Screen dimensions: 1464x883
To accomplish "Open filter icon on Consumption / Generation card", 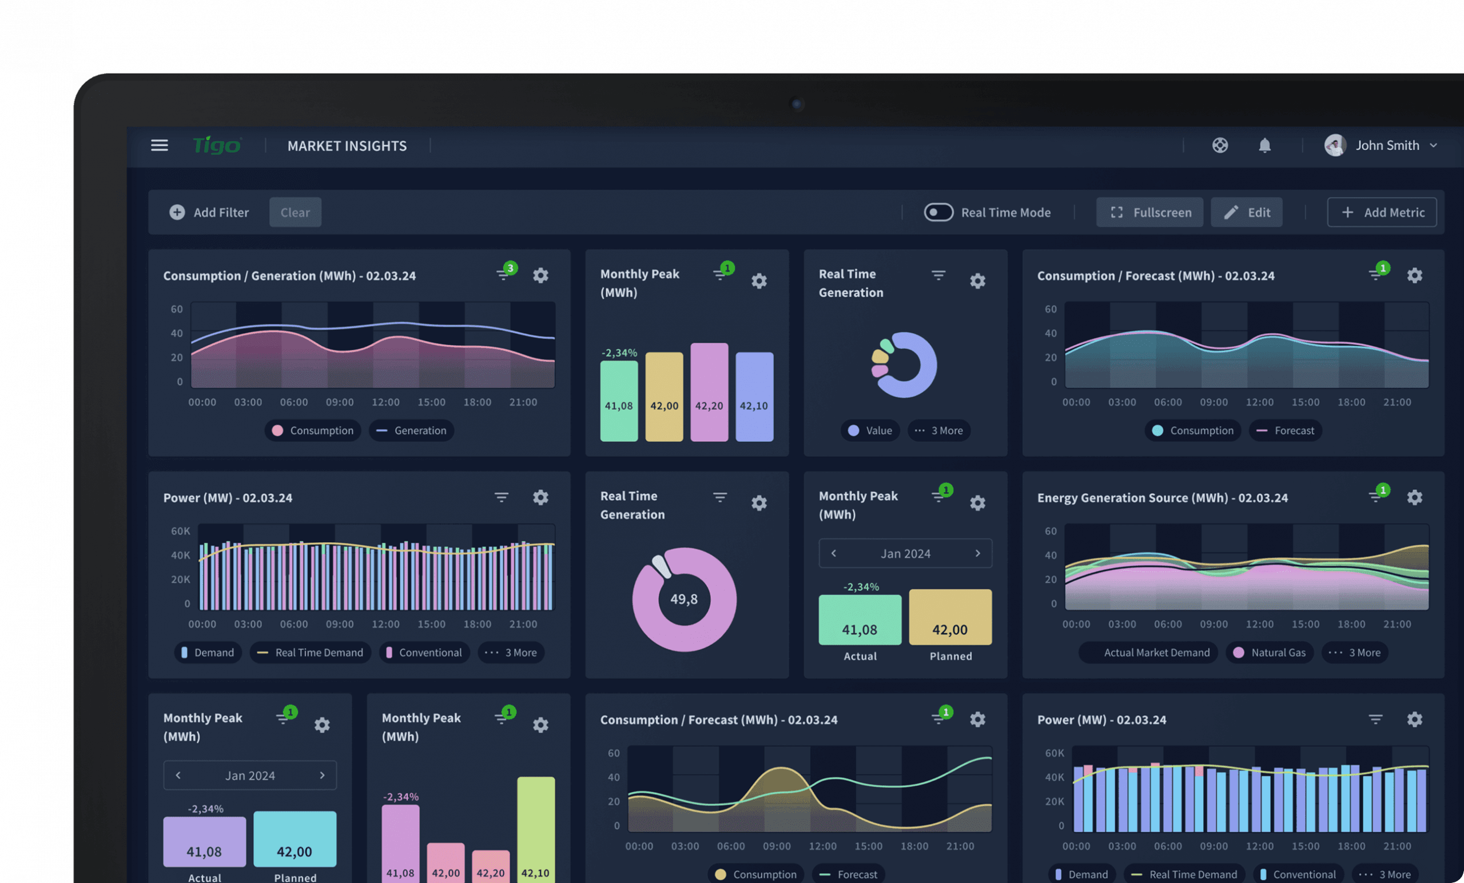I will 503,275.
